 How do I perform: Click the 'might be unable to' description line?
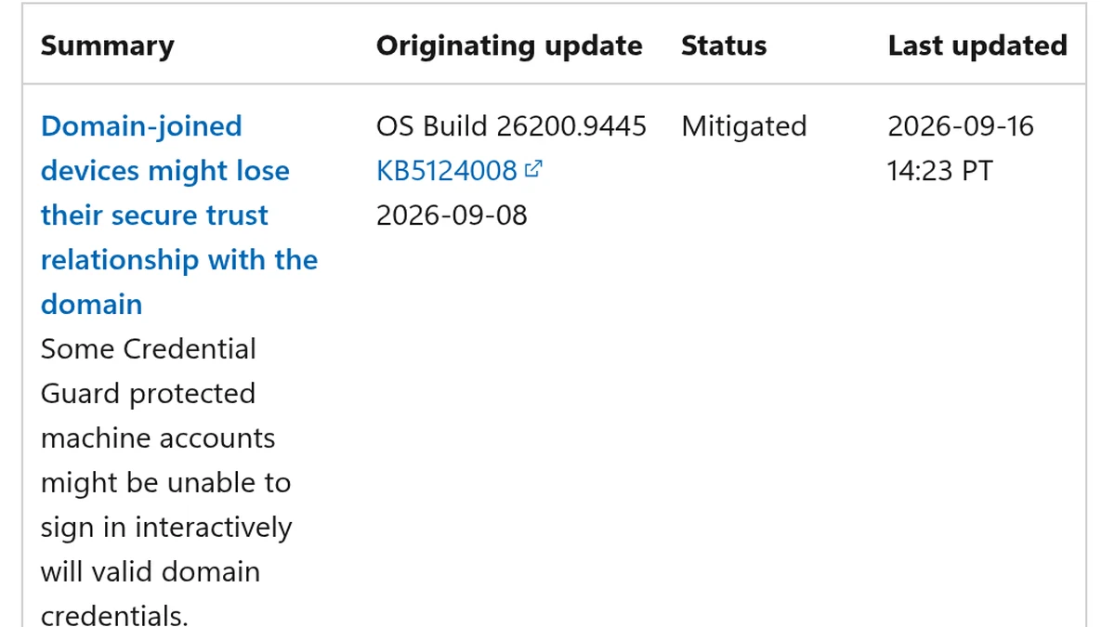click(x=166, y=482)
